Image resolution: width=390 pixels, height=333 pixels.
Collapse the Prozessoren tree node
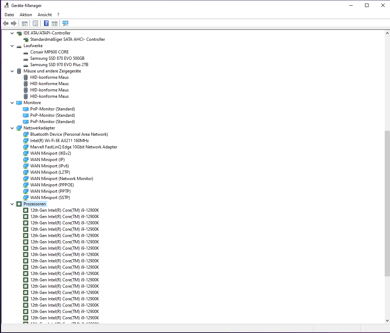12,204
